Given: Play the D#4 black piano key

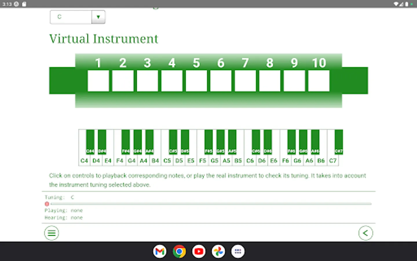Looking at the screenshot, I should point(102,142).
